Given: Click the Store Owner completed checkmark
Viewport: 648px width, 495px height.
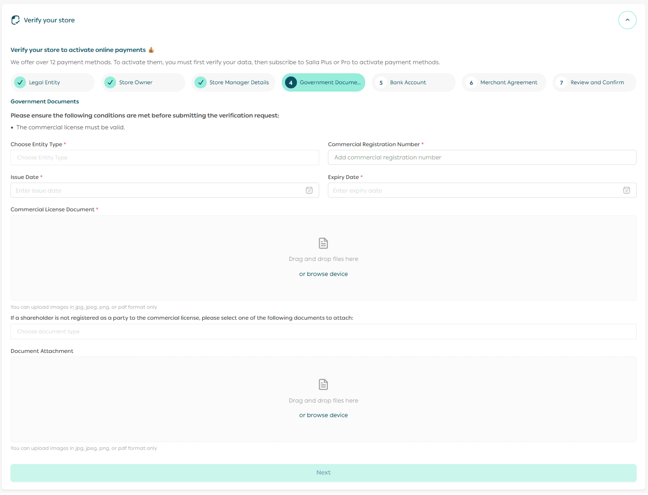Looking at the screenshot, I should pyautogui.click(x=110, y=82).
